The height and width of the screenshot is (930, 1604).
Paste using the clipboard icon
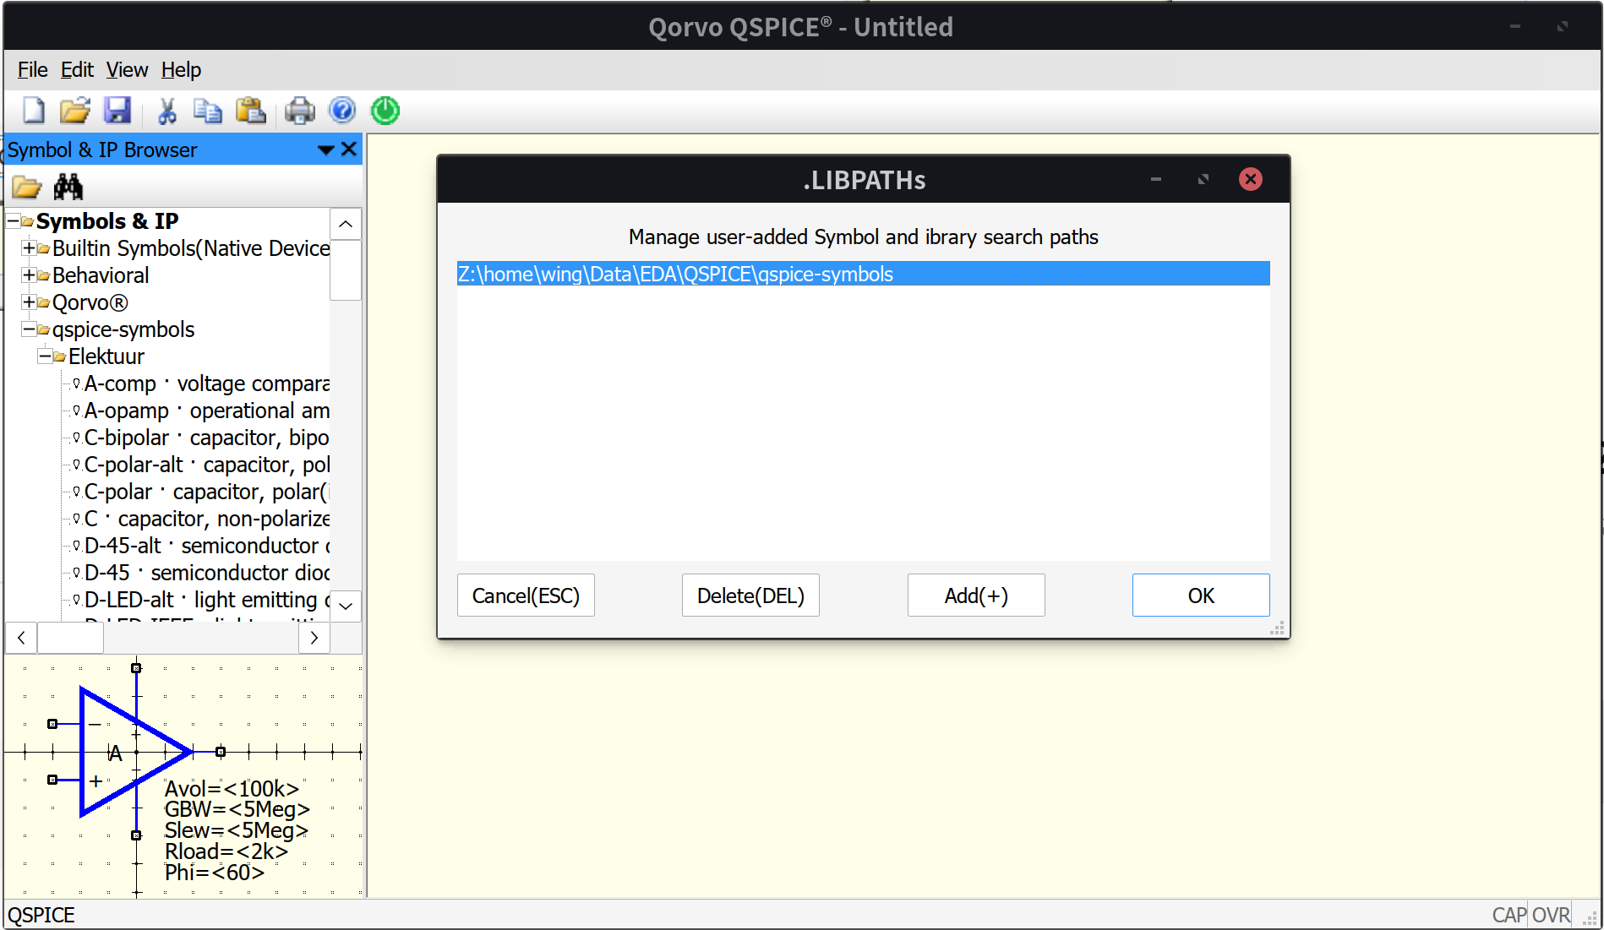pos(251,111)
